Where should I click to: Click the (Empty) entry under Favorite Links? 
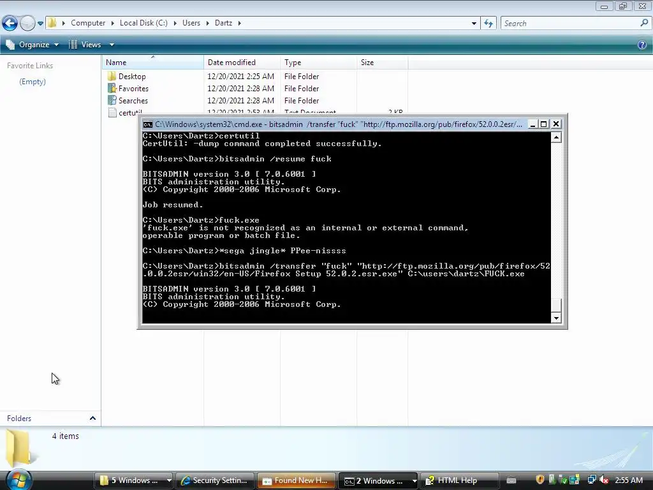(33, 82)
